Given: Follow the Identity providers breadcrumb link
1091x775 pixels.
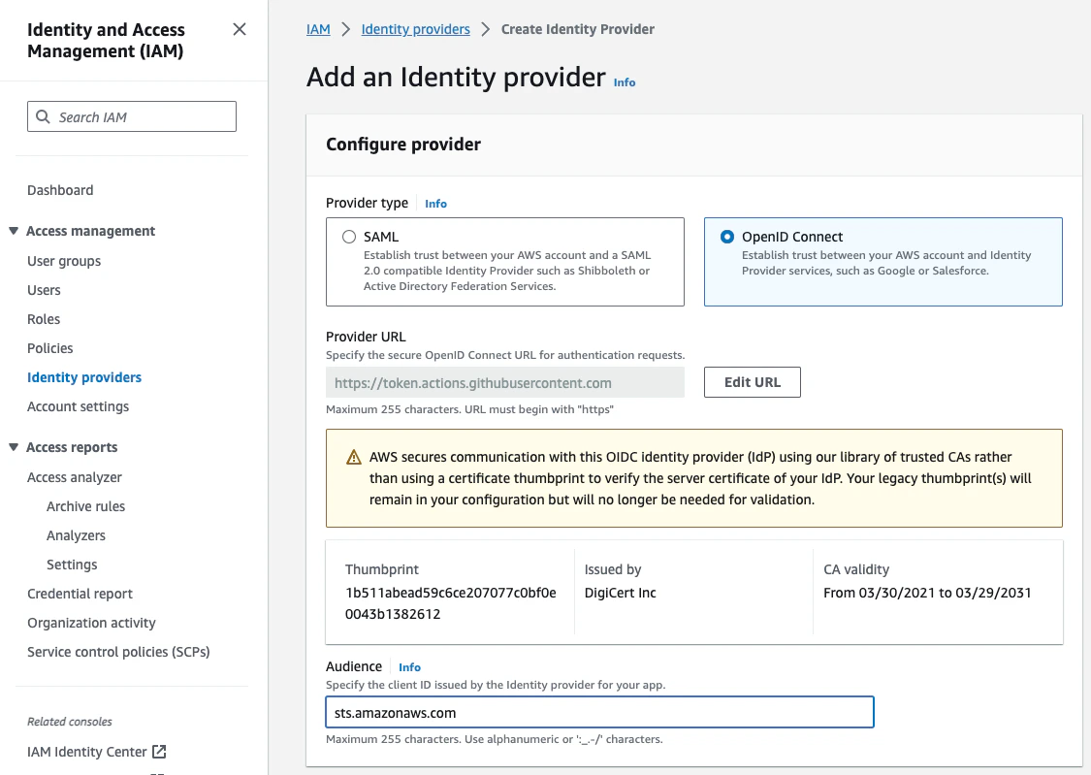Looking at the screenshot, I should point(415,29).
